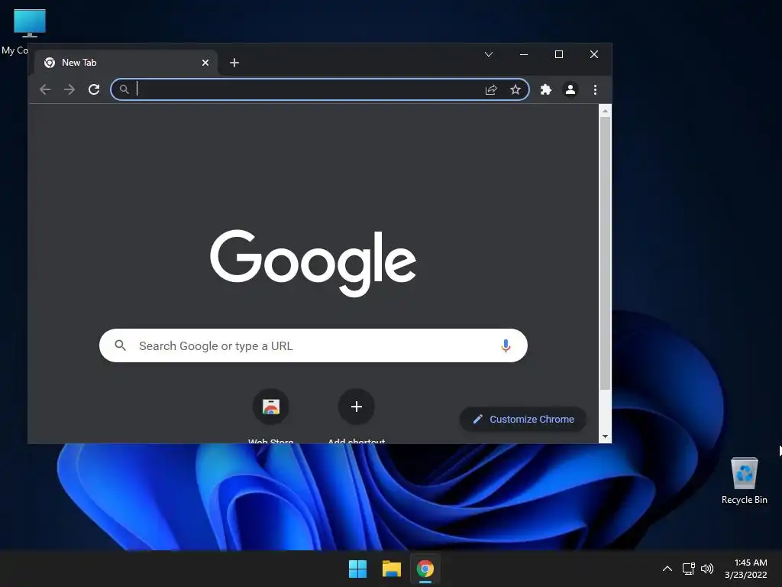Click the browser forward arrow
This screenshot has height=587, width=782.
[x=69, y=89]
